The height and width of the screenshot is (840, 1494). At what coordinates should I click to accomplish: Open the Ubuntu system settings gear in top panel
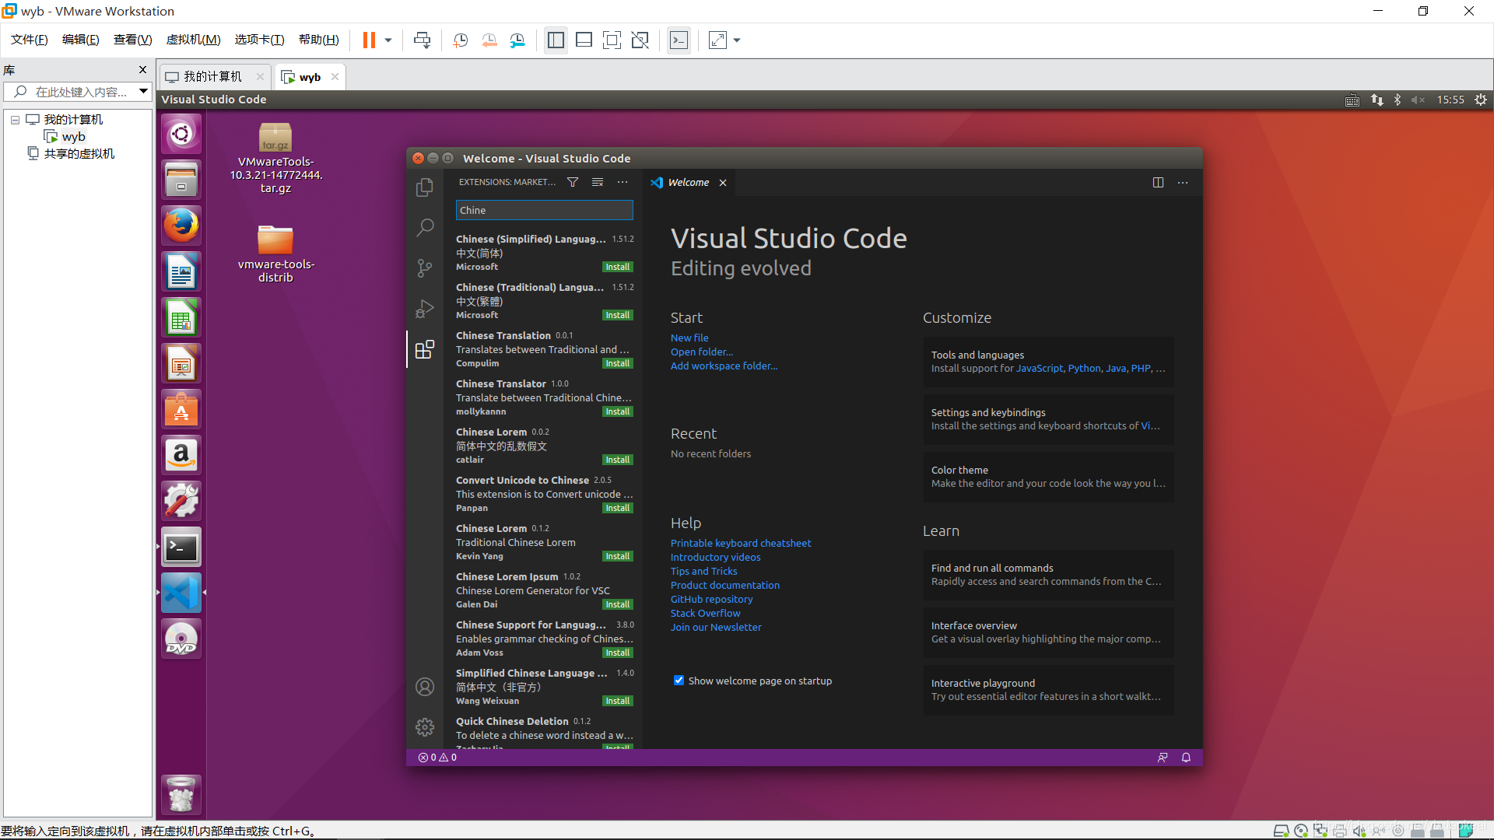pos(1481,100)
